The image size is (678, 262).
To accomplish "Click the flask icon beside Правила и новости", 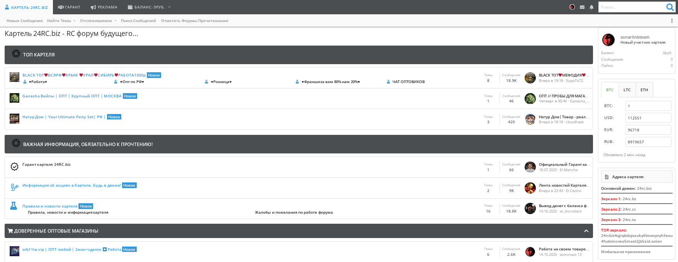I will 14,206.
